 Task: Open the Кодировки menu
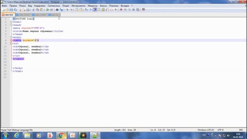[x=40, y=6]
